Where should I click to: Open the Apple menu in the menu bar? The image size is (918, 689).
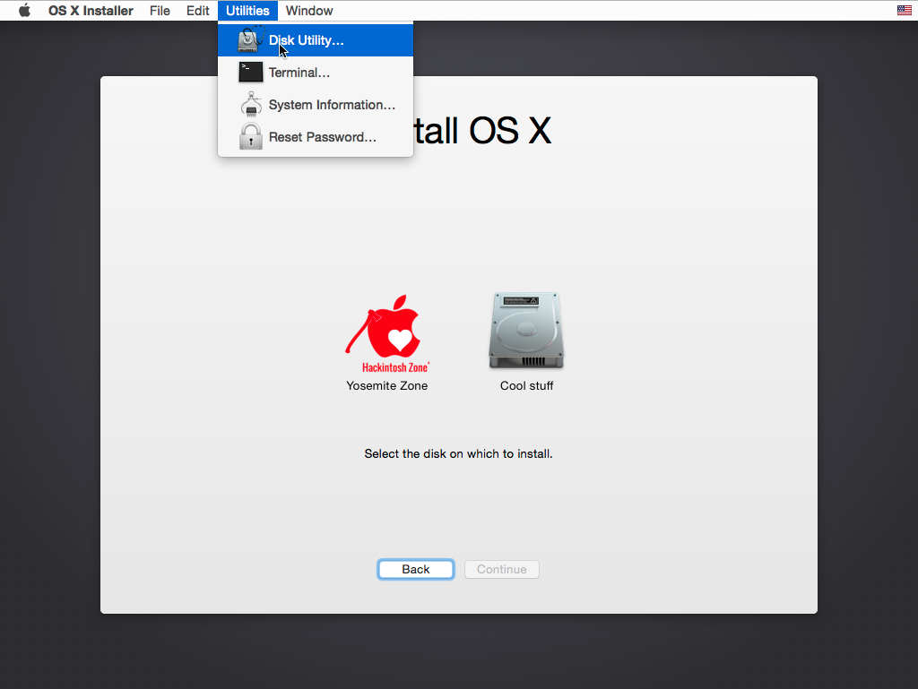[x=24, y=11]
